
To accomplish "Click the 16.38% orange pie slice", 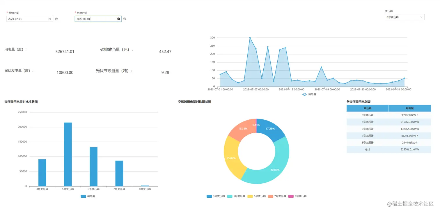I will [243, 128].
